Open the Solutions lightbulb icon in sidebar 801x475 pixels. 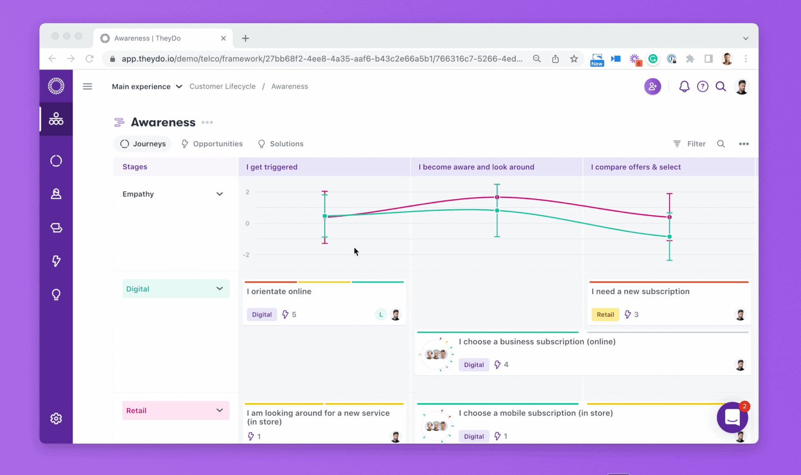tap(56, 294)
